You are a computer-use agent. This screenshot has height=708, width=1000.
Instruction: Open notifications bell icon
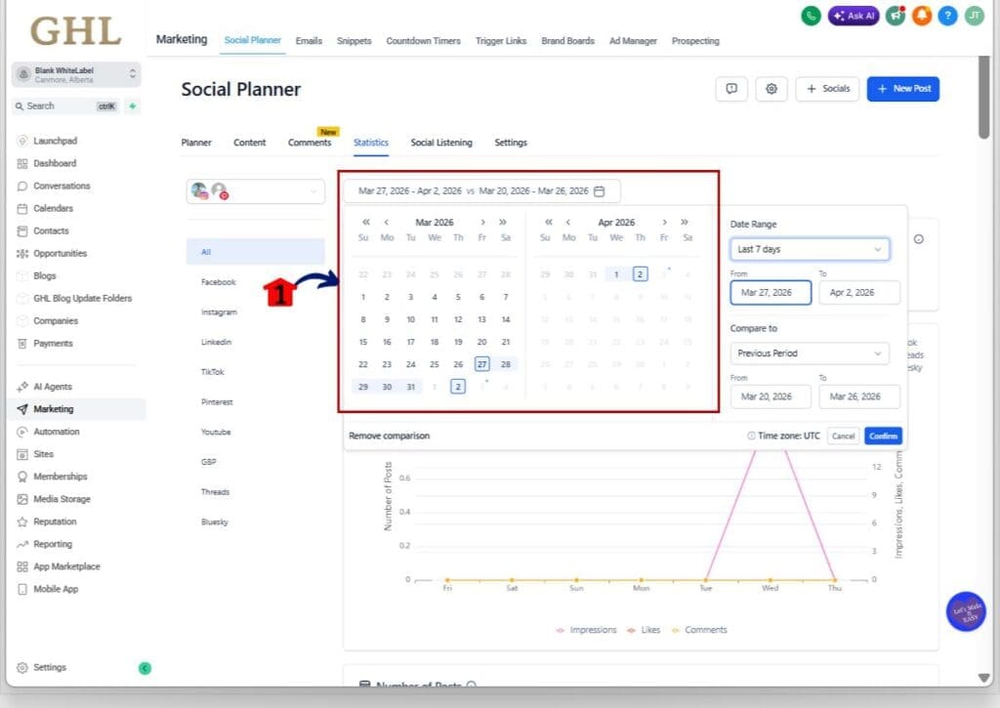[921, 16]
